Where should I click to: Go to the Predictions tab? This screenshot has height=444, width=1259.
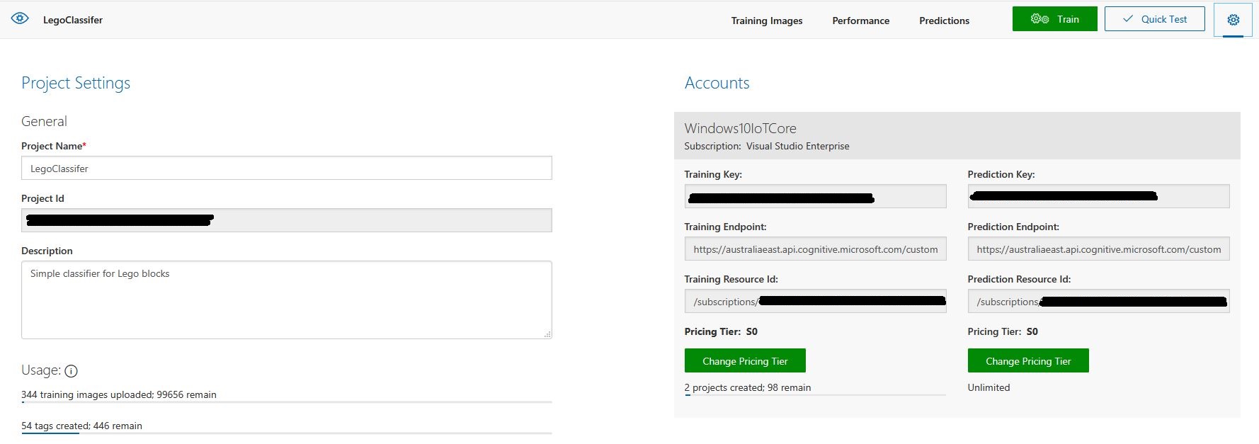coord(944,21)
